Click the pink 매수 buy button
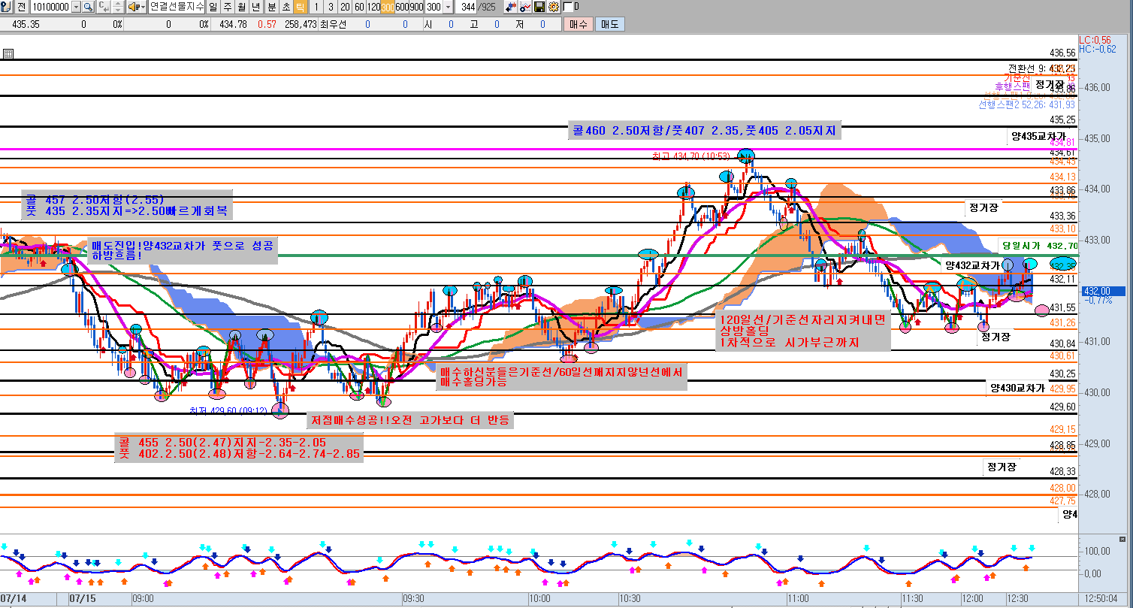This screenshot has height=608, width=1133. 578,24
